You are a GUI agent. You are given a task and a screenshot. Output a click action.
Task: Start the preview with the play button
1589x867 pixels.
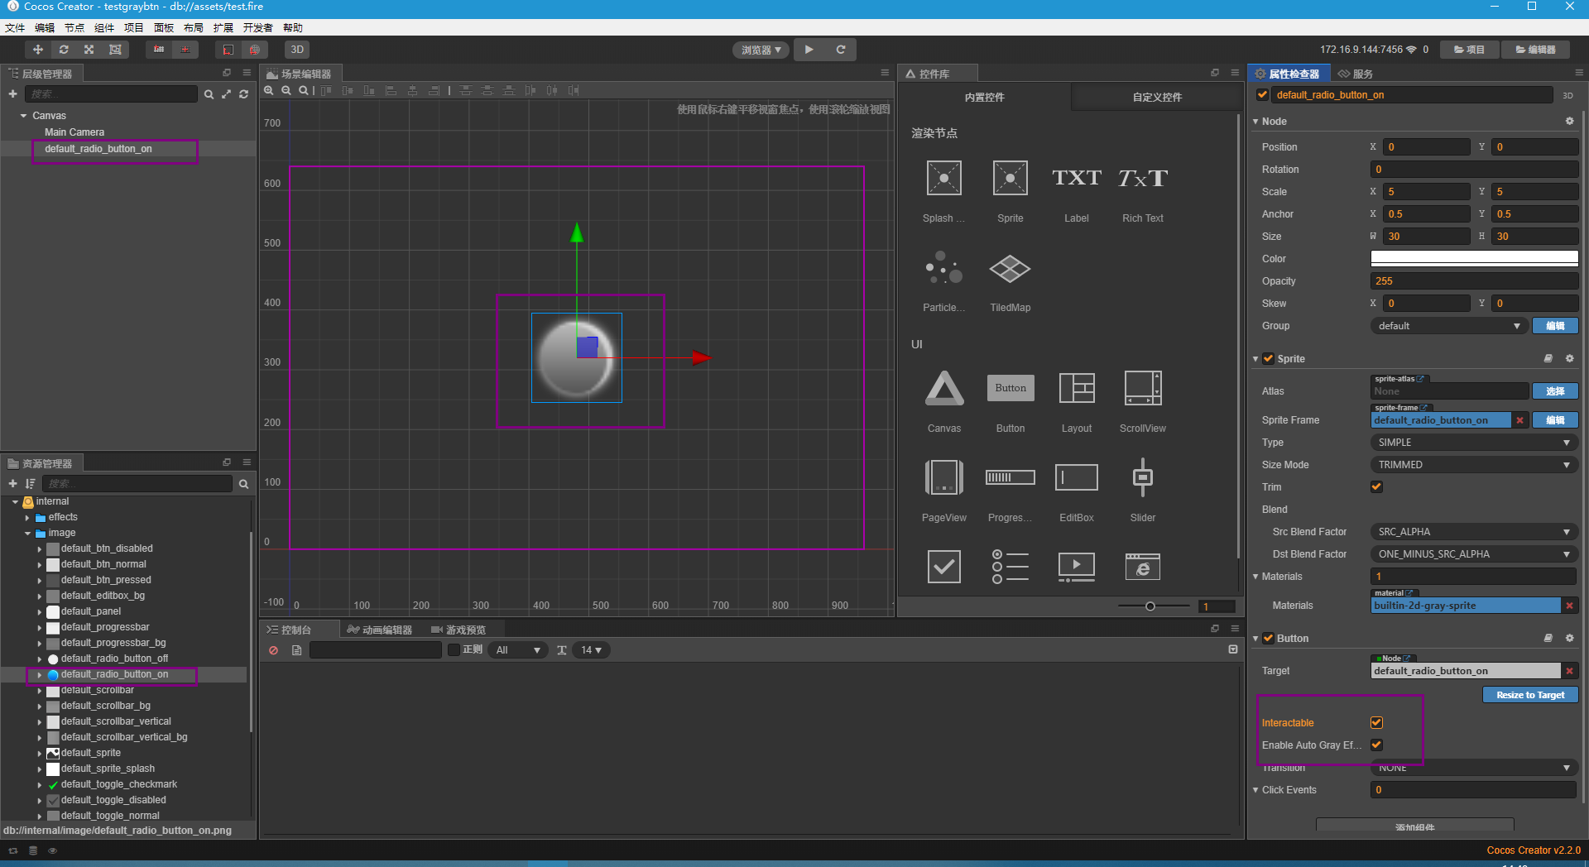coord(809,50)
